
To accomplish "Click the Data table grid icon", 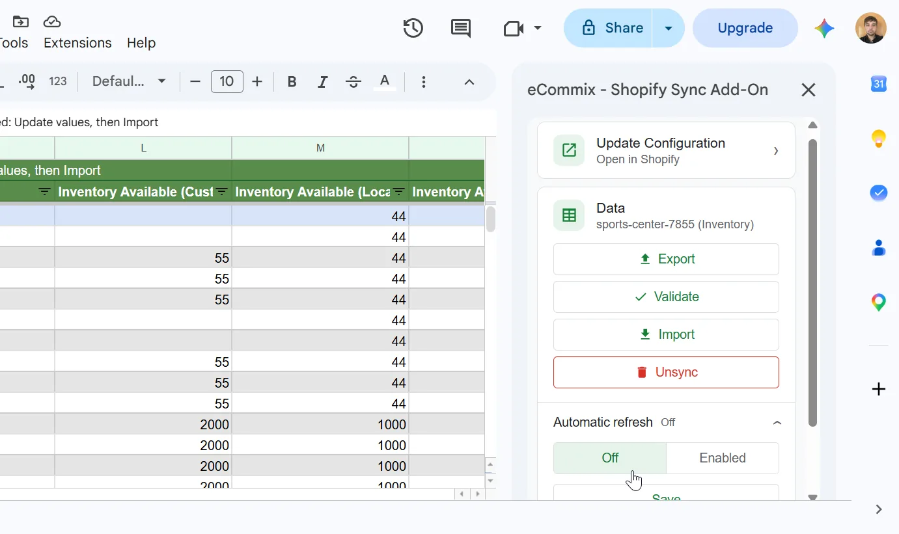I will 569,215.
